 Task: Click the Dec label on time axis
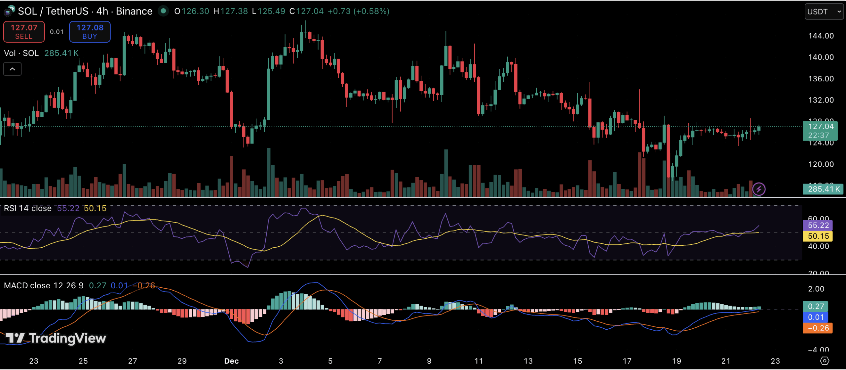point(231,361)
